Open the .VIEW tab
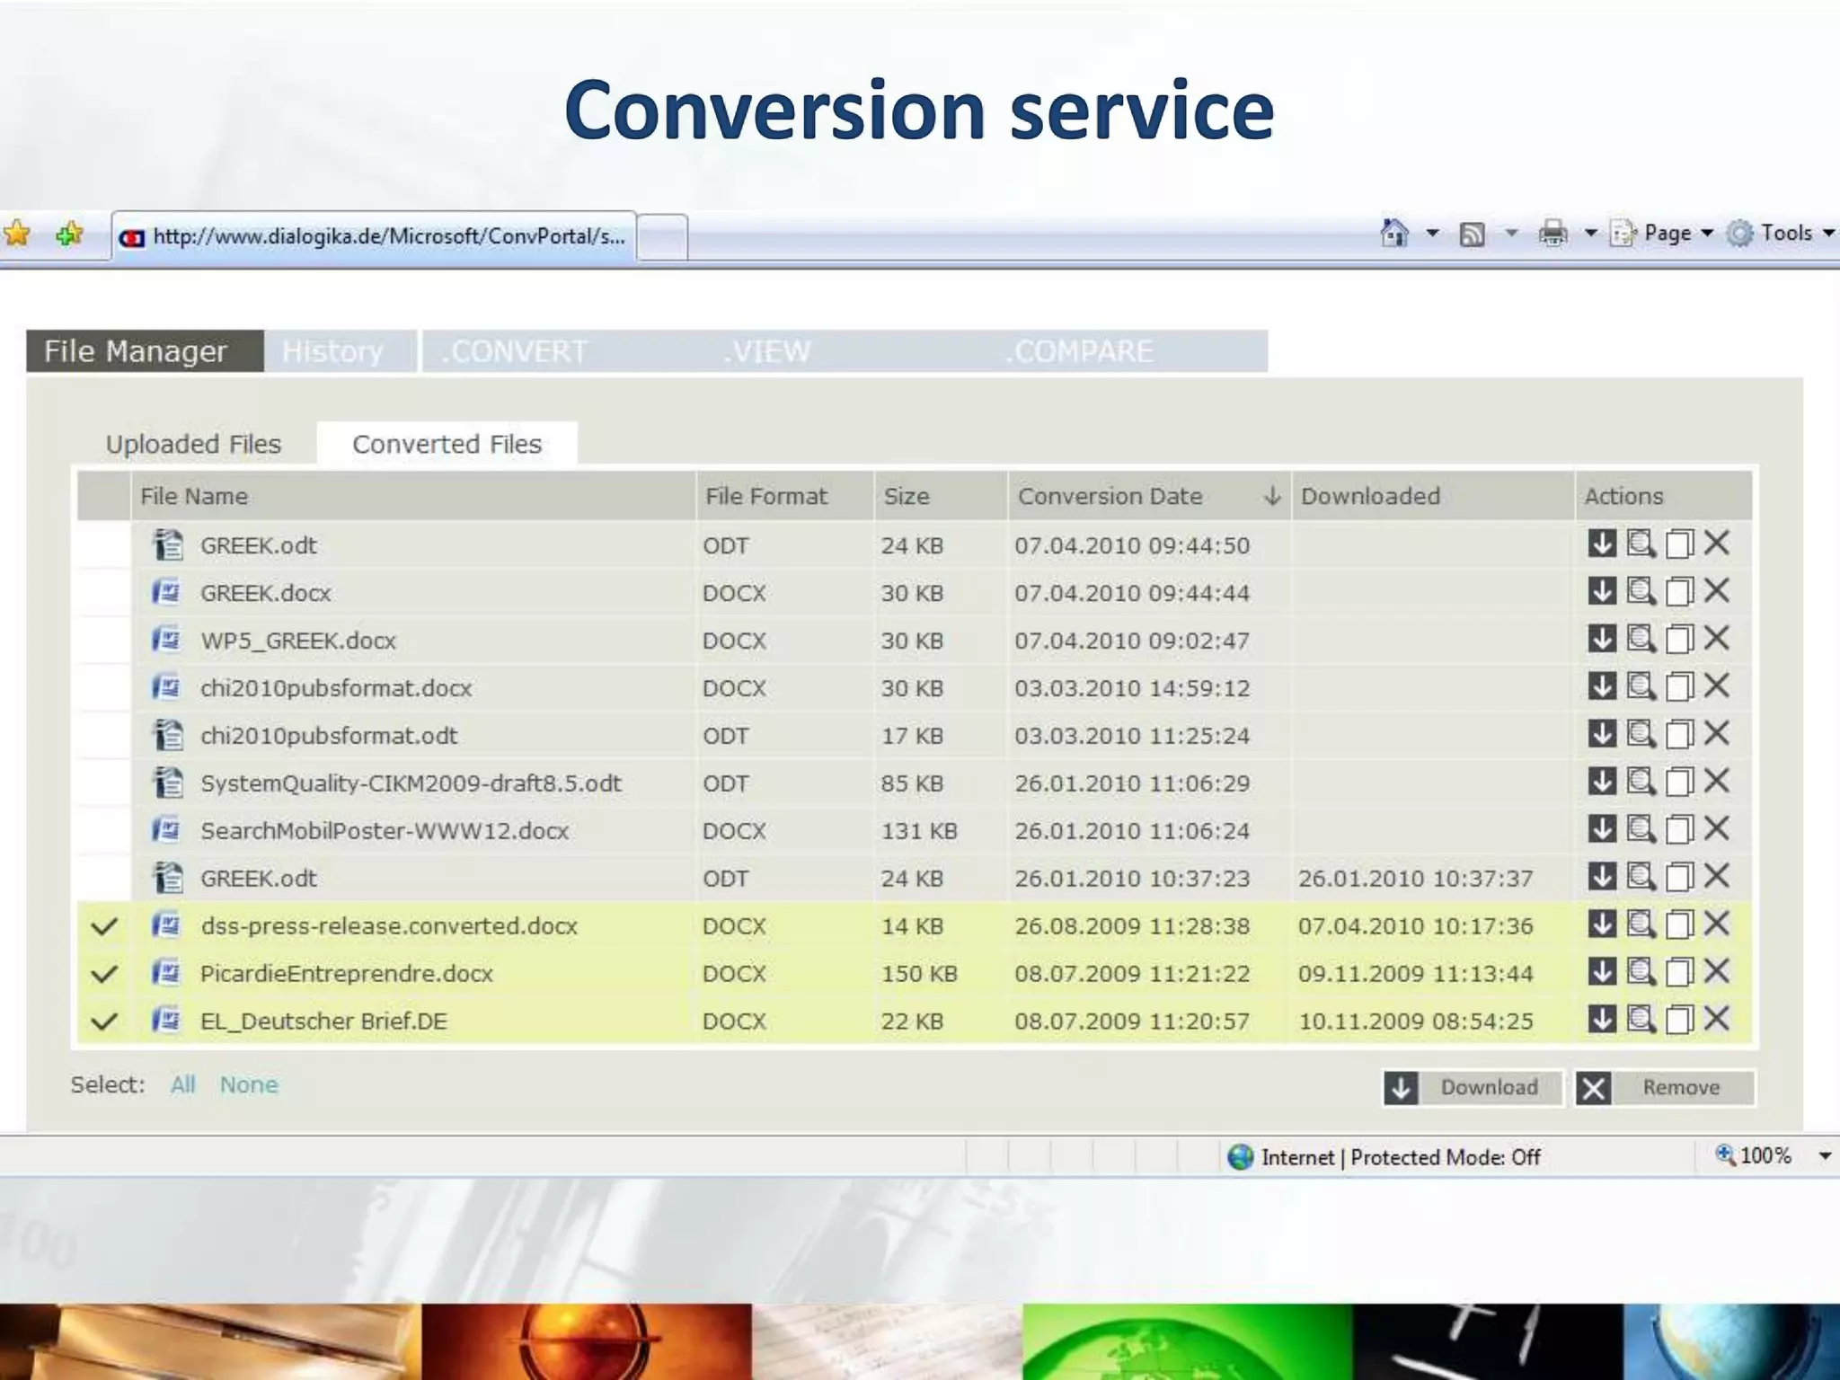The width and height of the screenshot is (1840, 1380). [766, 350]
